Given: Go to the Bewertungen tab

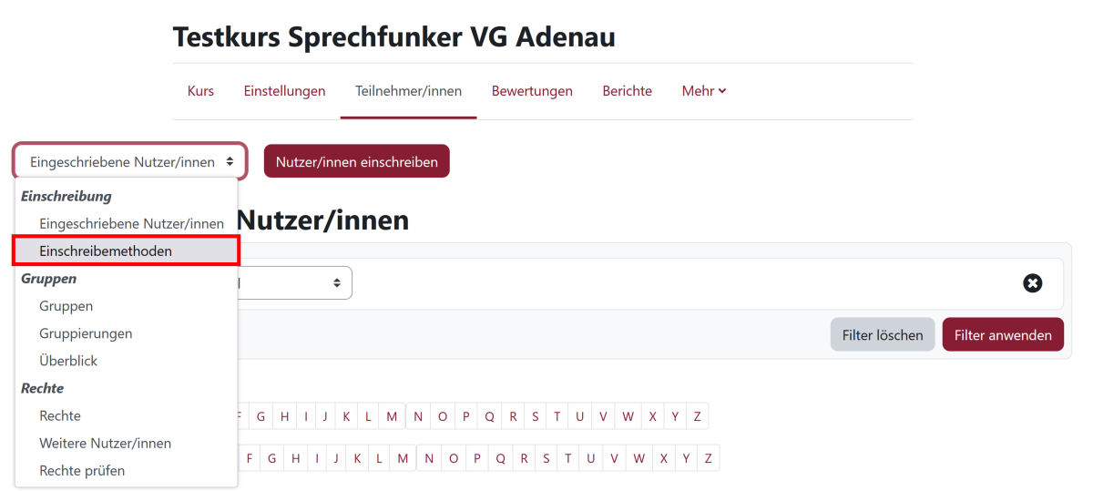Looking at the screenshot, I should coord(532,91).
